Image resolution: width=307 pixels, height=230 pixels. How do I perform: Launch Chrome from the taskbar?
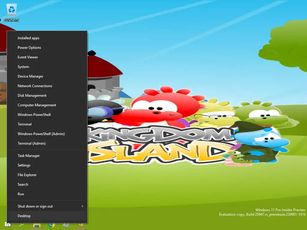[x=52, y=225]
